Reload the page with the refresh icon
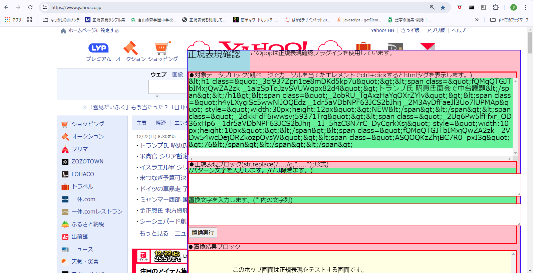 pos(30,7)
